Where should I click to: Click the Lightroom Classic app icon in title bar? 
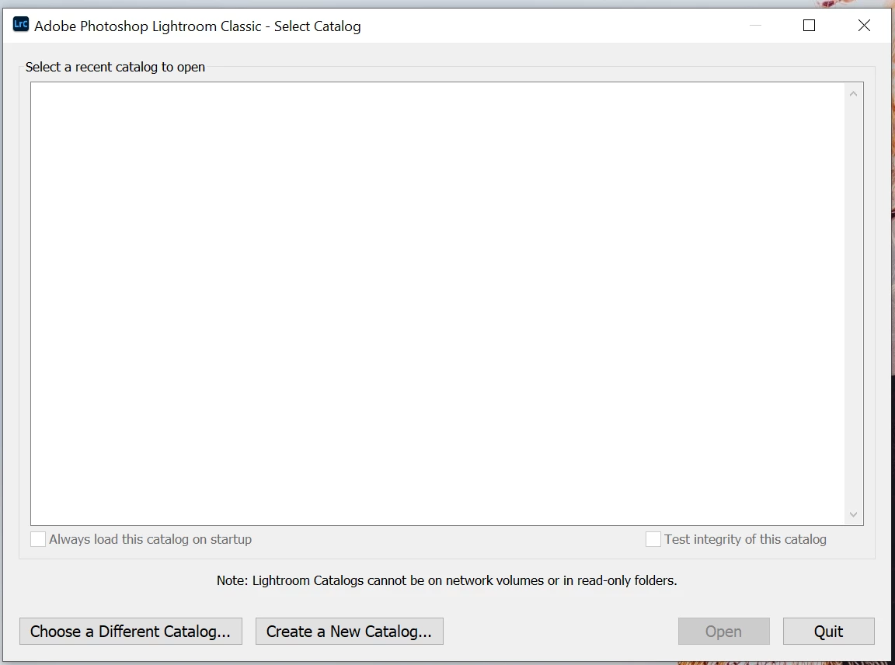[x=20, y=25]
